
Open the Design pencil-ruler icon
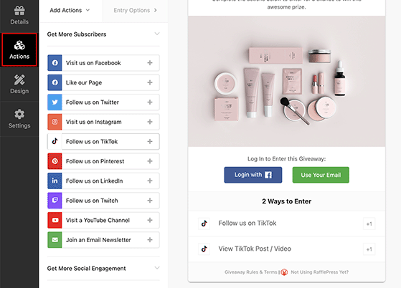(19, 85)
